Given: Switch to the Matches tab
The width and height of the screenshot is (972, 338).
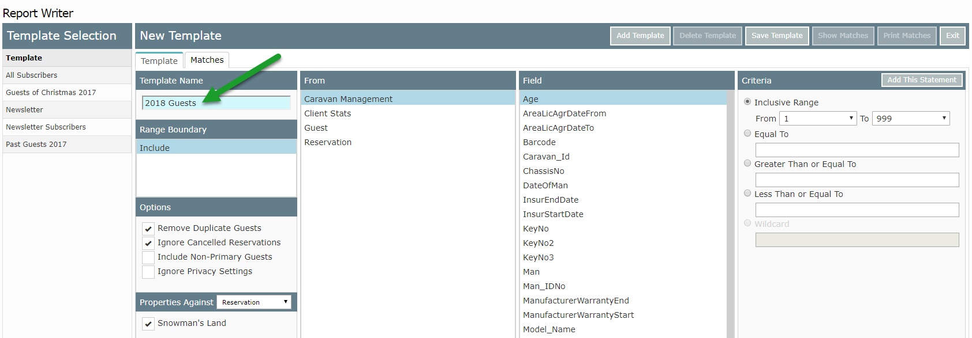Looking at the screenshot, I should pos(207,60).
